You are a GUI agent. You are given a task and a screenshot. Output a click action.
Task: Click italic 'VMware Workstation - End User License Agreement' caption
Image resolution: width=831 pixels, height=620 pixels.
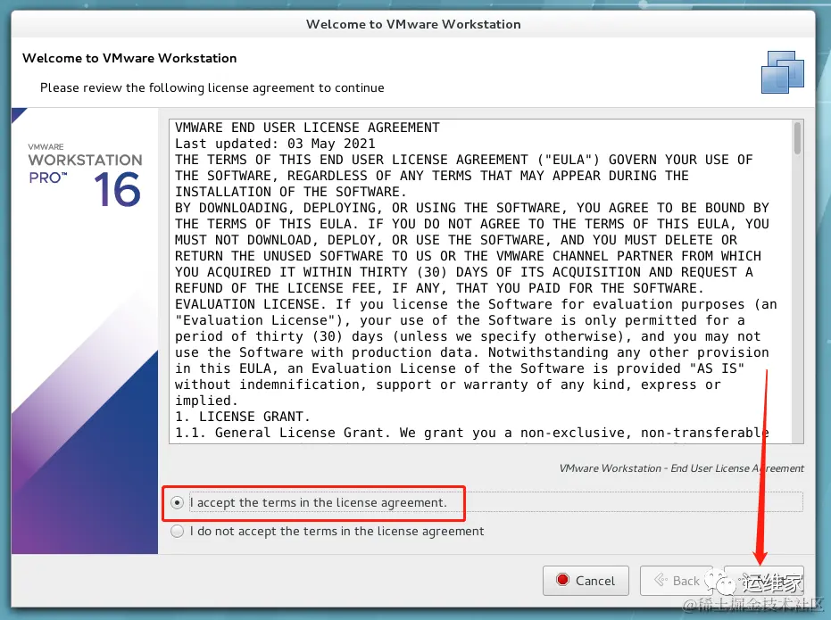[682, 468]
